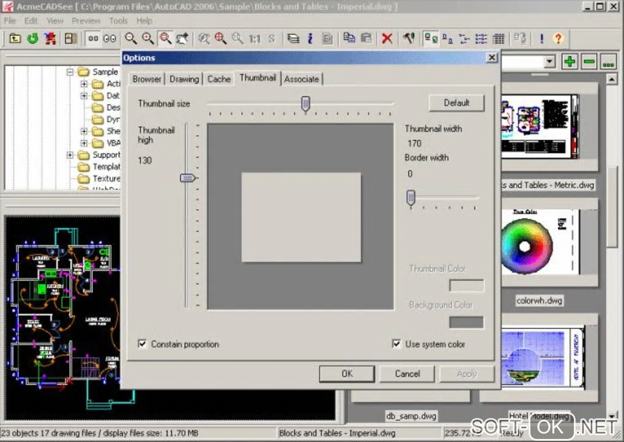Open options with the hammer tools icon
Image resolution: width=624 pixels, height=442 pixels.
coord(409,39)
